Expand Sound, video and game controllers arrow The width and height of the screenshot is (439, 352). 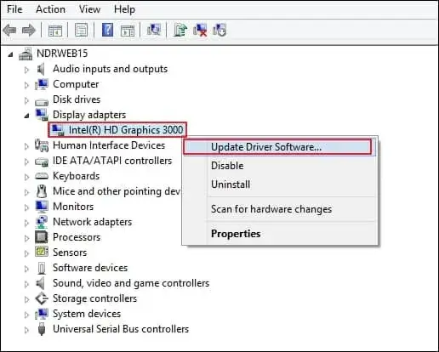pyautogui.click(x=26, y=284)
